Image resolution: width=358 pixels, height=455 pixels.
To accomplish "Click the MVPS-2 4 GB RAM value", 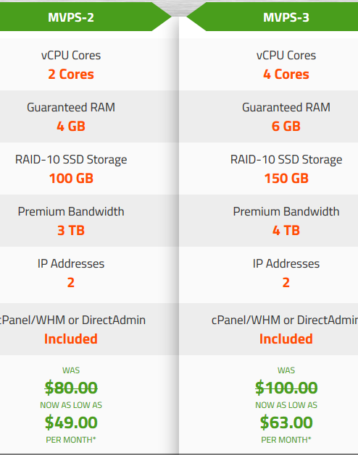I will tap(71, 126).
